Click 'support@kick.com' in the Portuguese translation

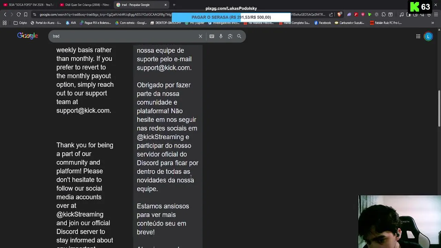click(x=163, y=68)
